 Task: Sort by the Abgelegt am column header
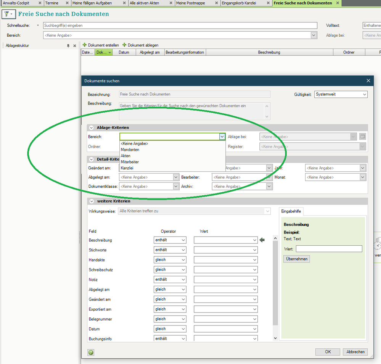(x=150, y=52)
